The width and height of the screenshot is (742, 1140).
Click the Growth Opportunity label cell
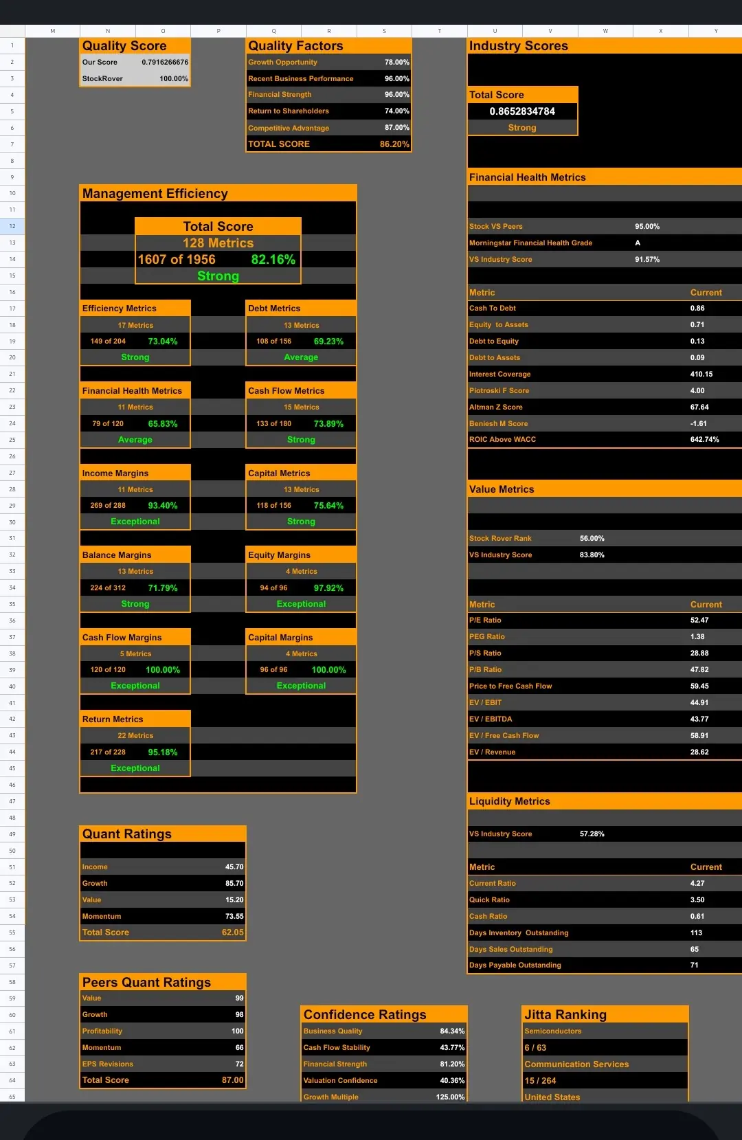click(x=283, y=63)
